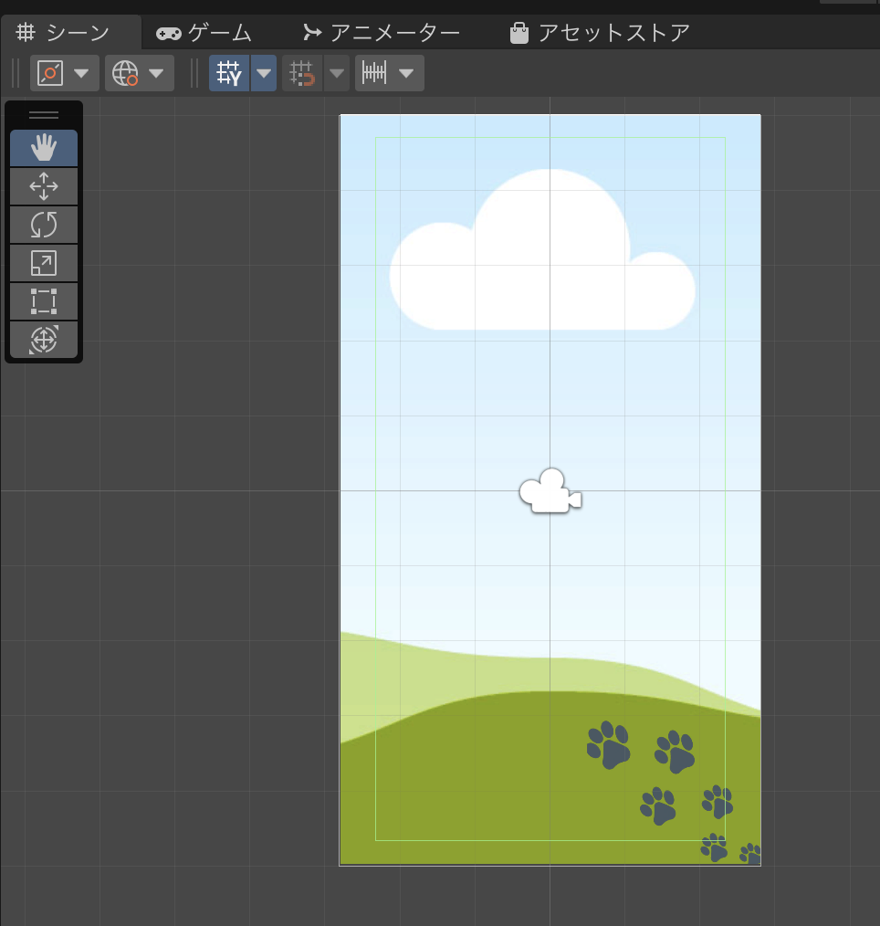Click the pivot/center tool handle position icon
The height and width of the screenshot is (926, 880).
pyautogui.click(x=51, y=73)
